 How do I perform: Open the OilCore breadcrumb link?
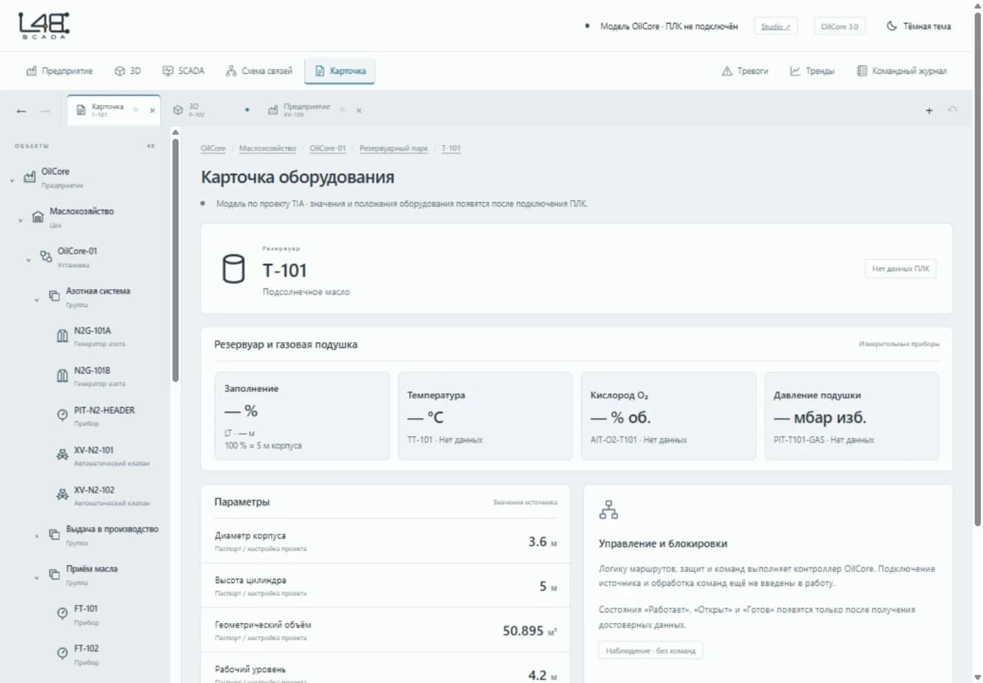tap(213, 148)
